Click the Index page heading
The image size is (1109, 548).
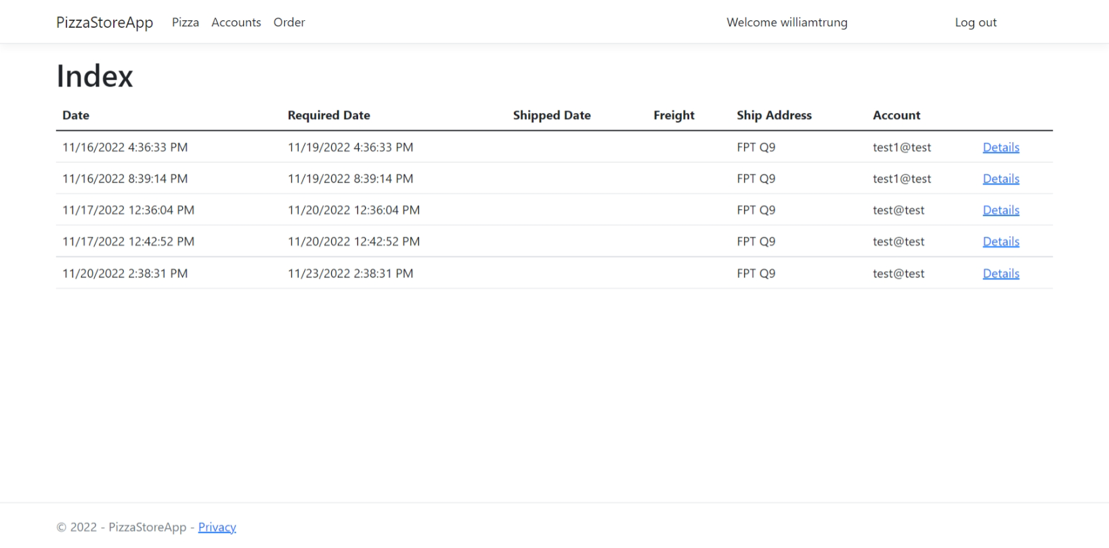[94, 76]
